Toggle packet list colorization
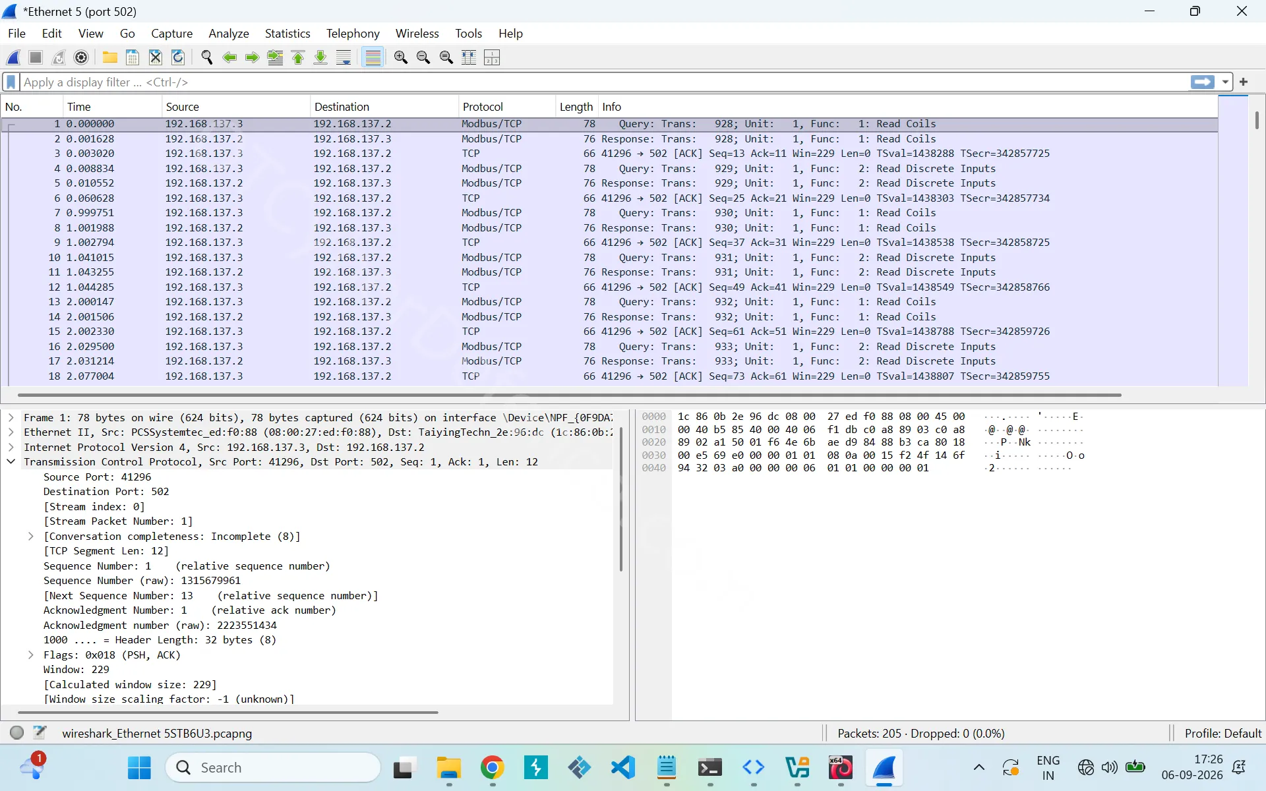 tap(373, 57)
